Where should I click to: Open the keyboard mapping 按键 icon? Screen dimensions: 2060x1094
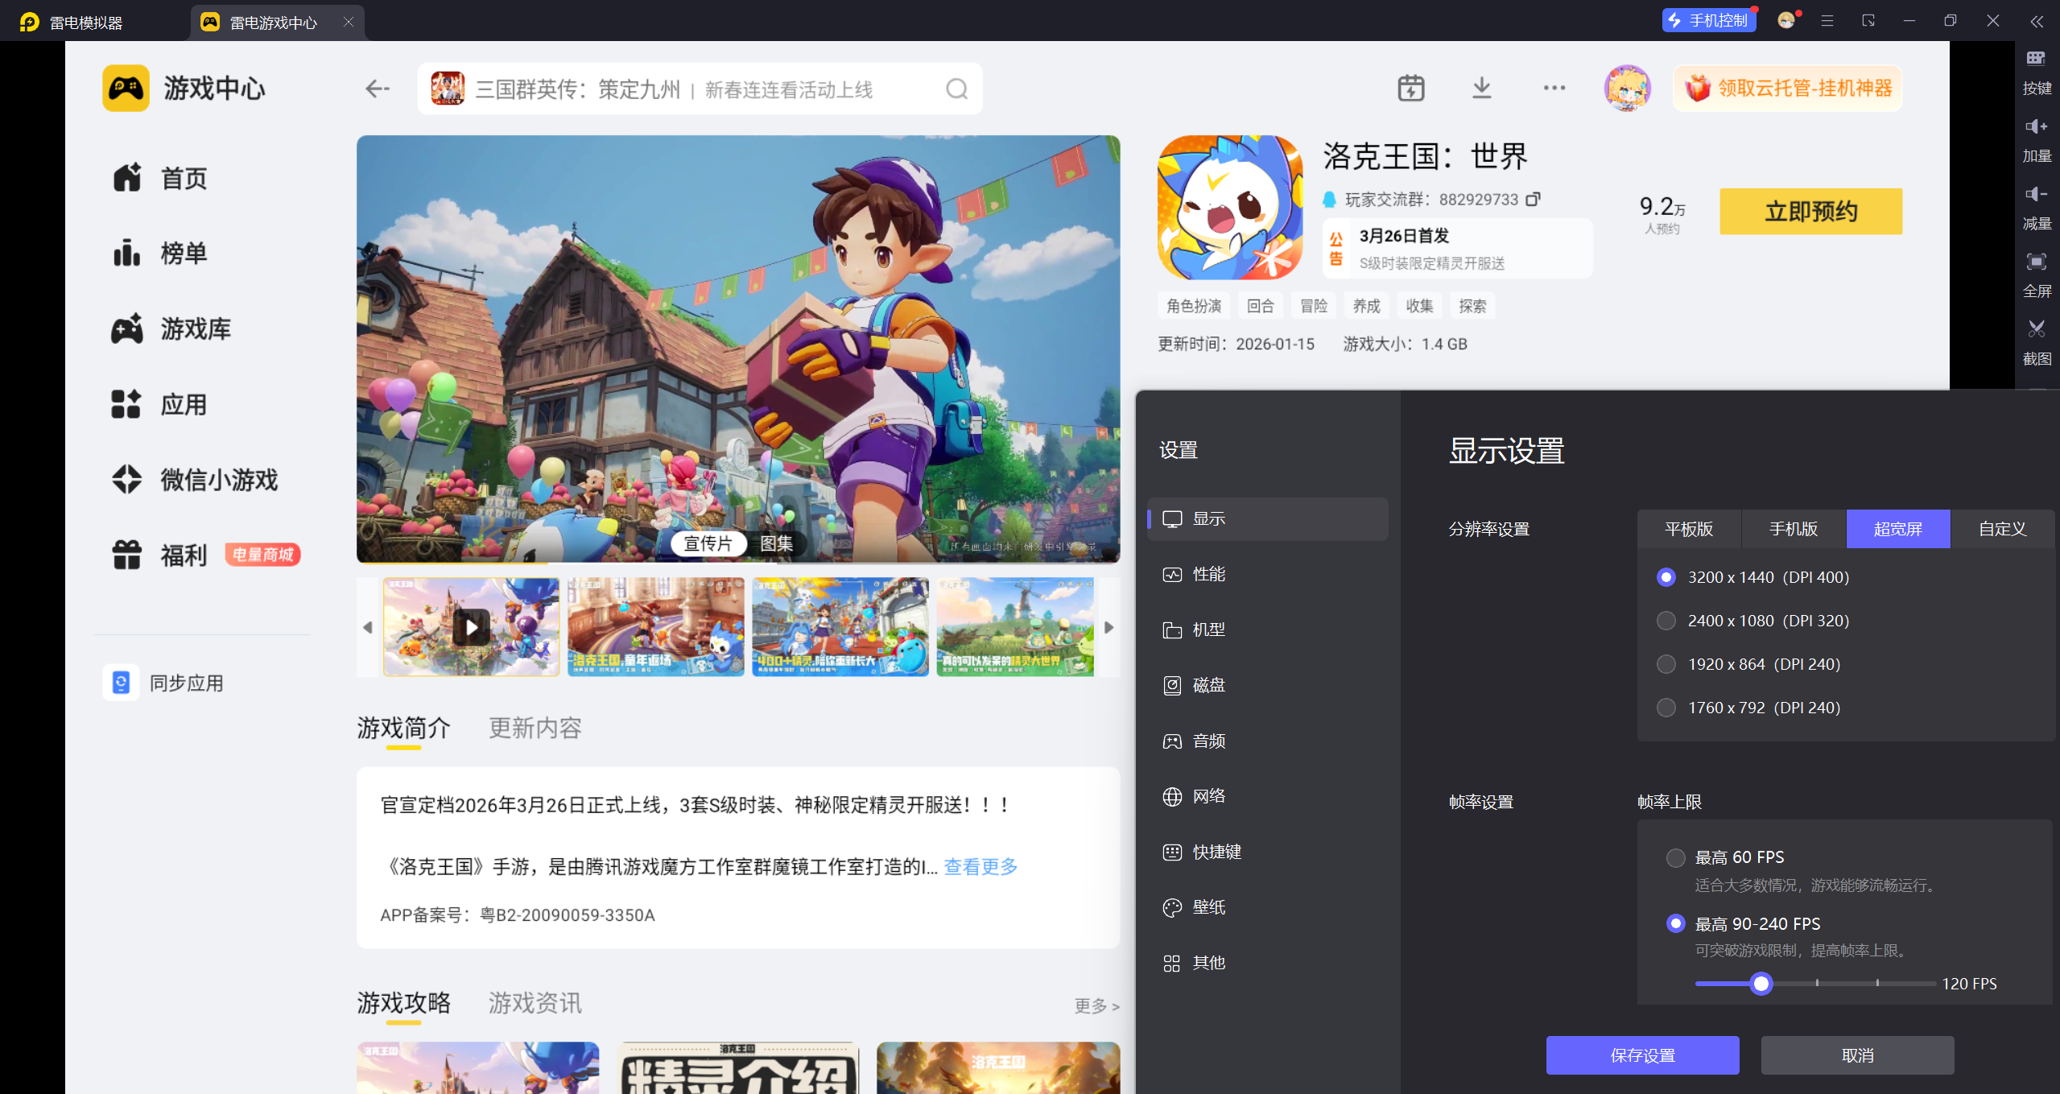point(2036,59)
